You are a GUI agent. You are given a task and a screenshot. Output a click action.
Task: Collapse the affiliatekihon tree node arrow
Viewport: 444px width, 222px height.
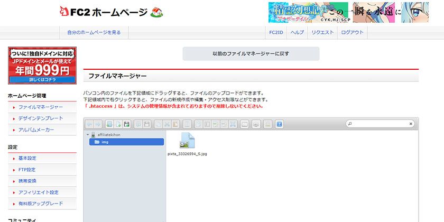(88, 135)
